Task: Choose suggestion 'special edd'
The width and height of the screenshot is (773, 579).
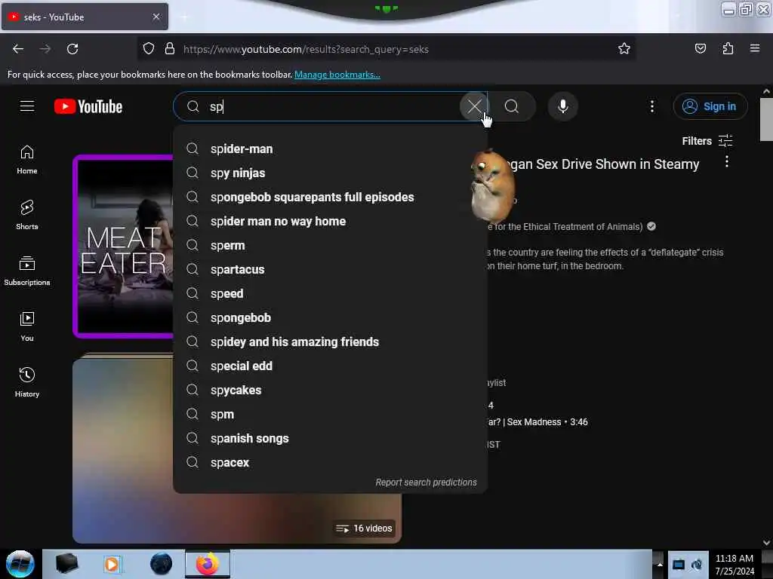Action: point(330,366)
